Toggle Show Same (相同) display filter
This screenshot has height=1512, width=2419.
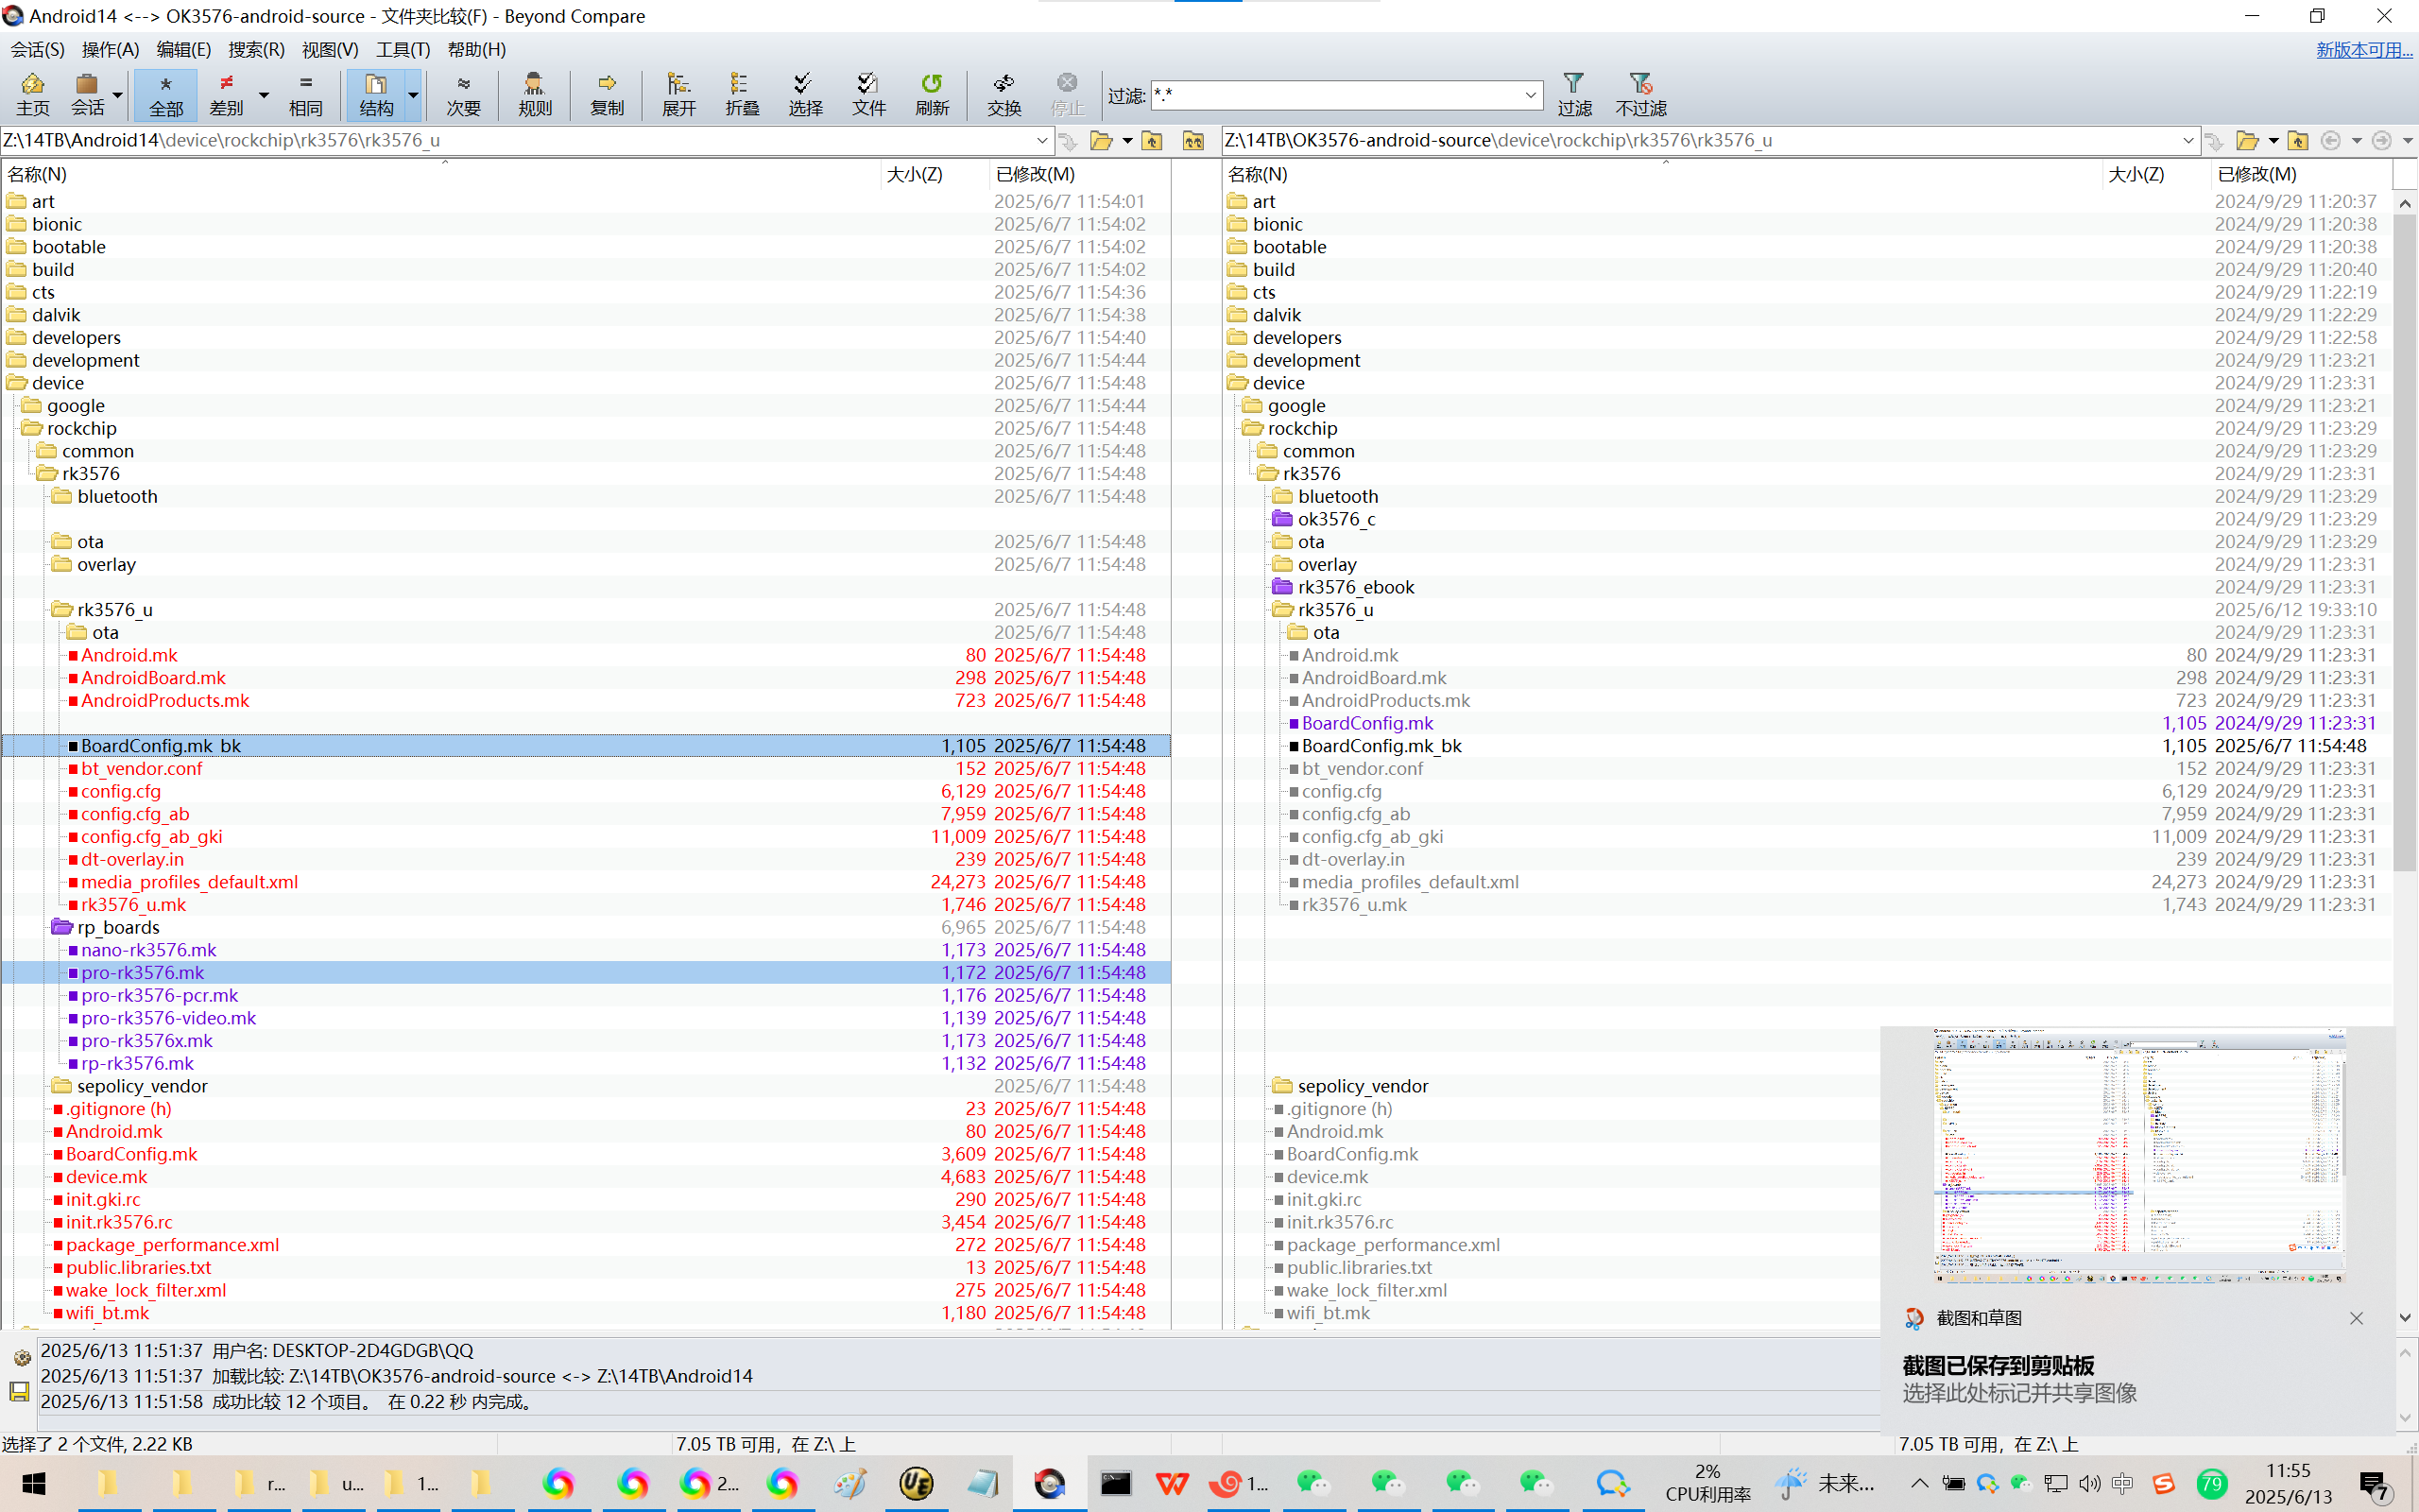306,93
